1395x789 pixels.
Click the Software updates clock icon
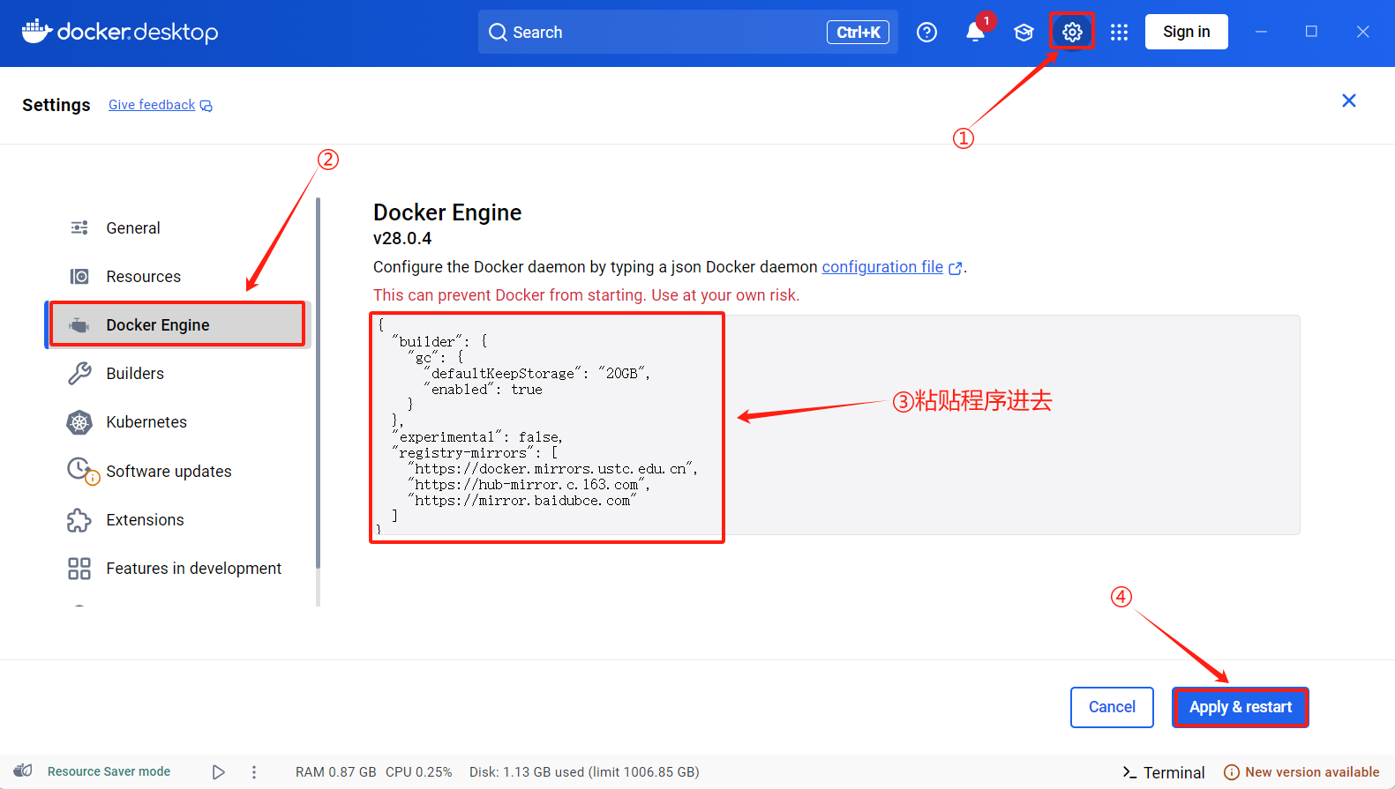[82, 471]
